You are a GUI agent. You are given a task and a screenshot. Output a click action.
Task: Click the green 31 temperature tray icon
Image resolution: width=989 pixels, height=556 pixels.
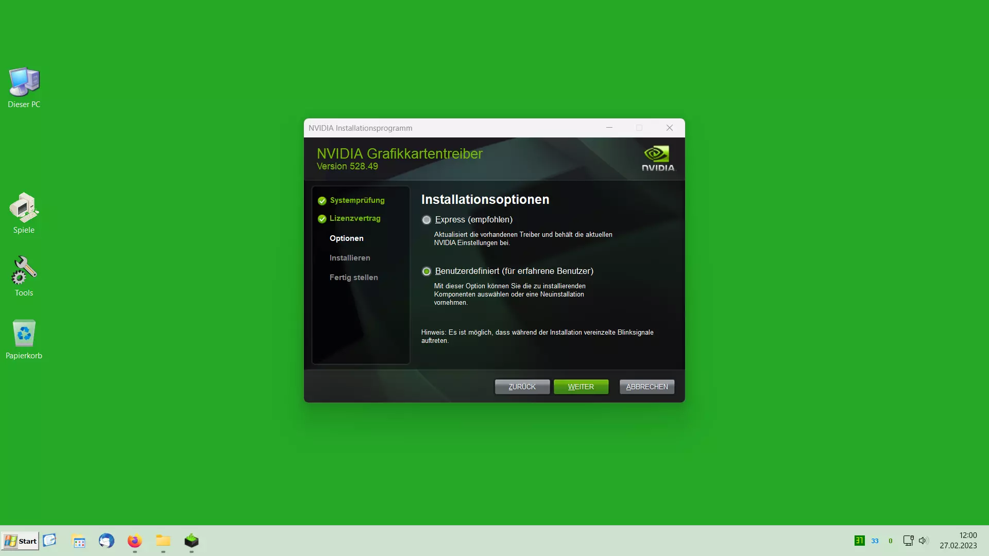(x=859, y=541)
